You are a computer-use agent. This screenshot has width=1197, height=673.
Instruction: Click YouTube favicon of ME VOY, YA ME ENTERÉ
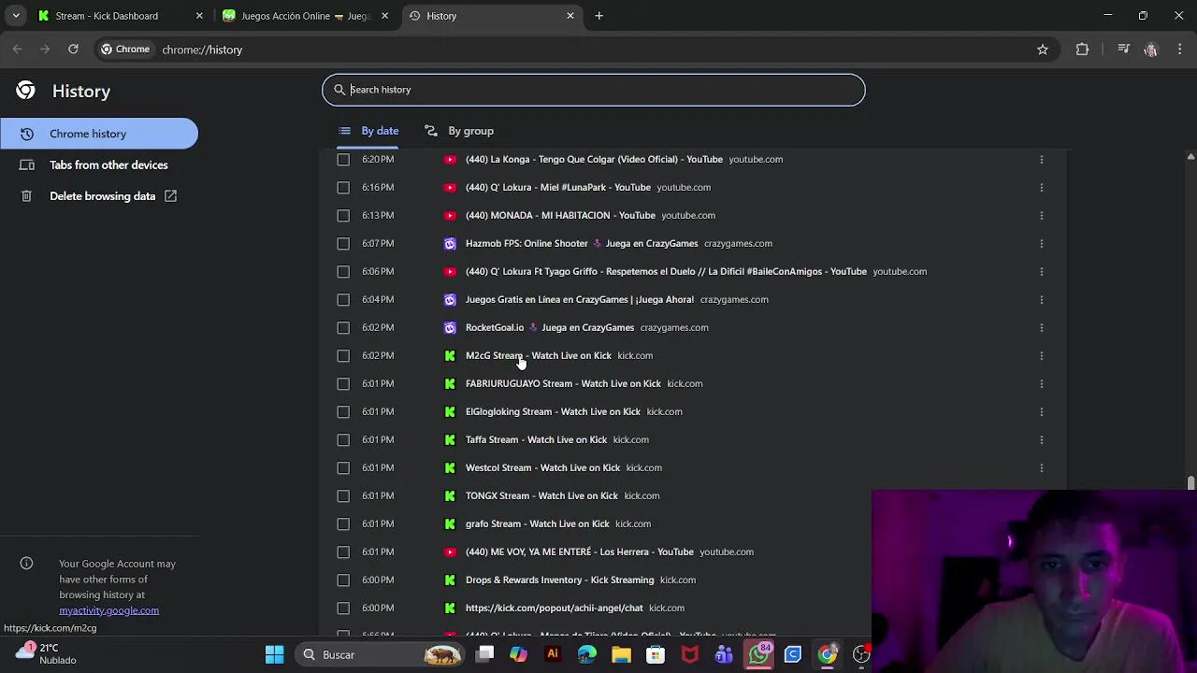(x=450, y=551)
